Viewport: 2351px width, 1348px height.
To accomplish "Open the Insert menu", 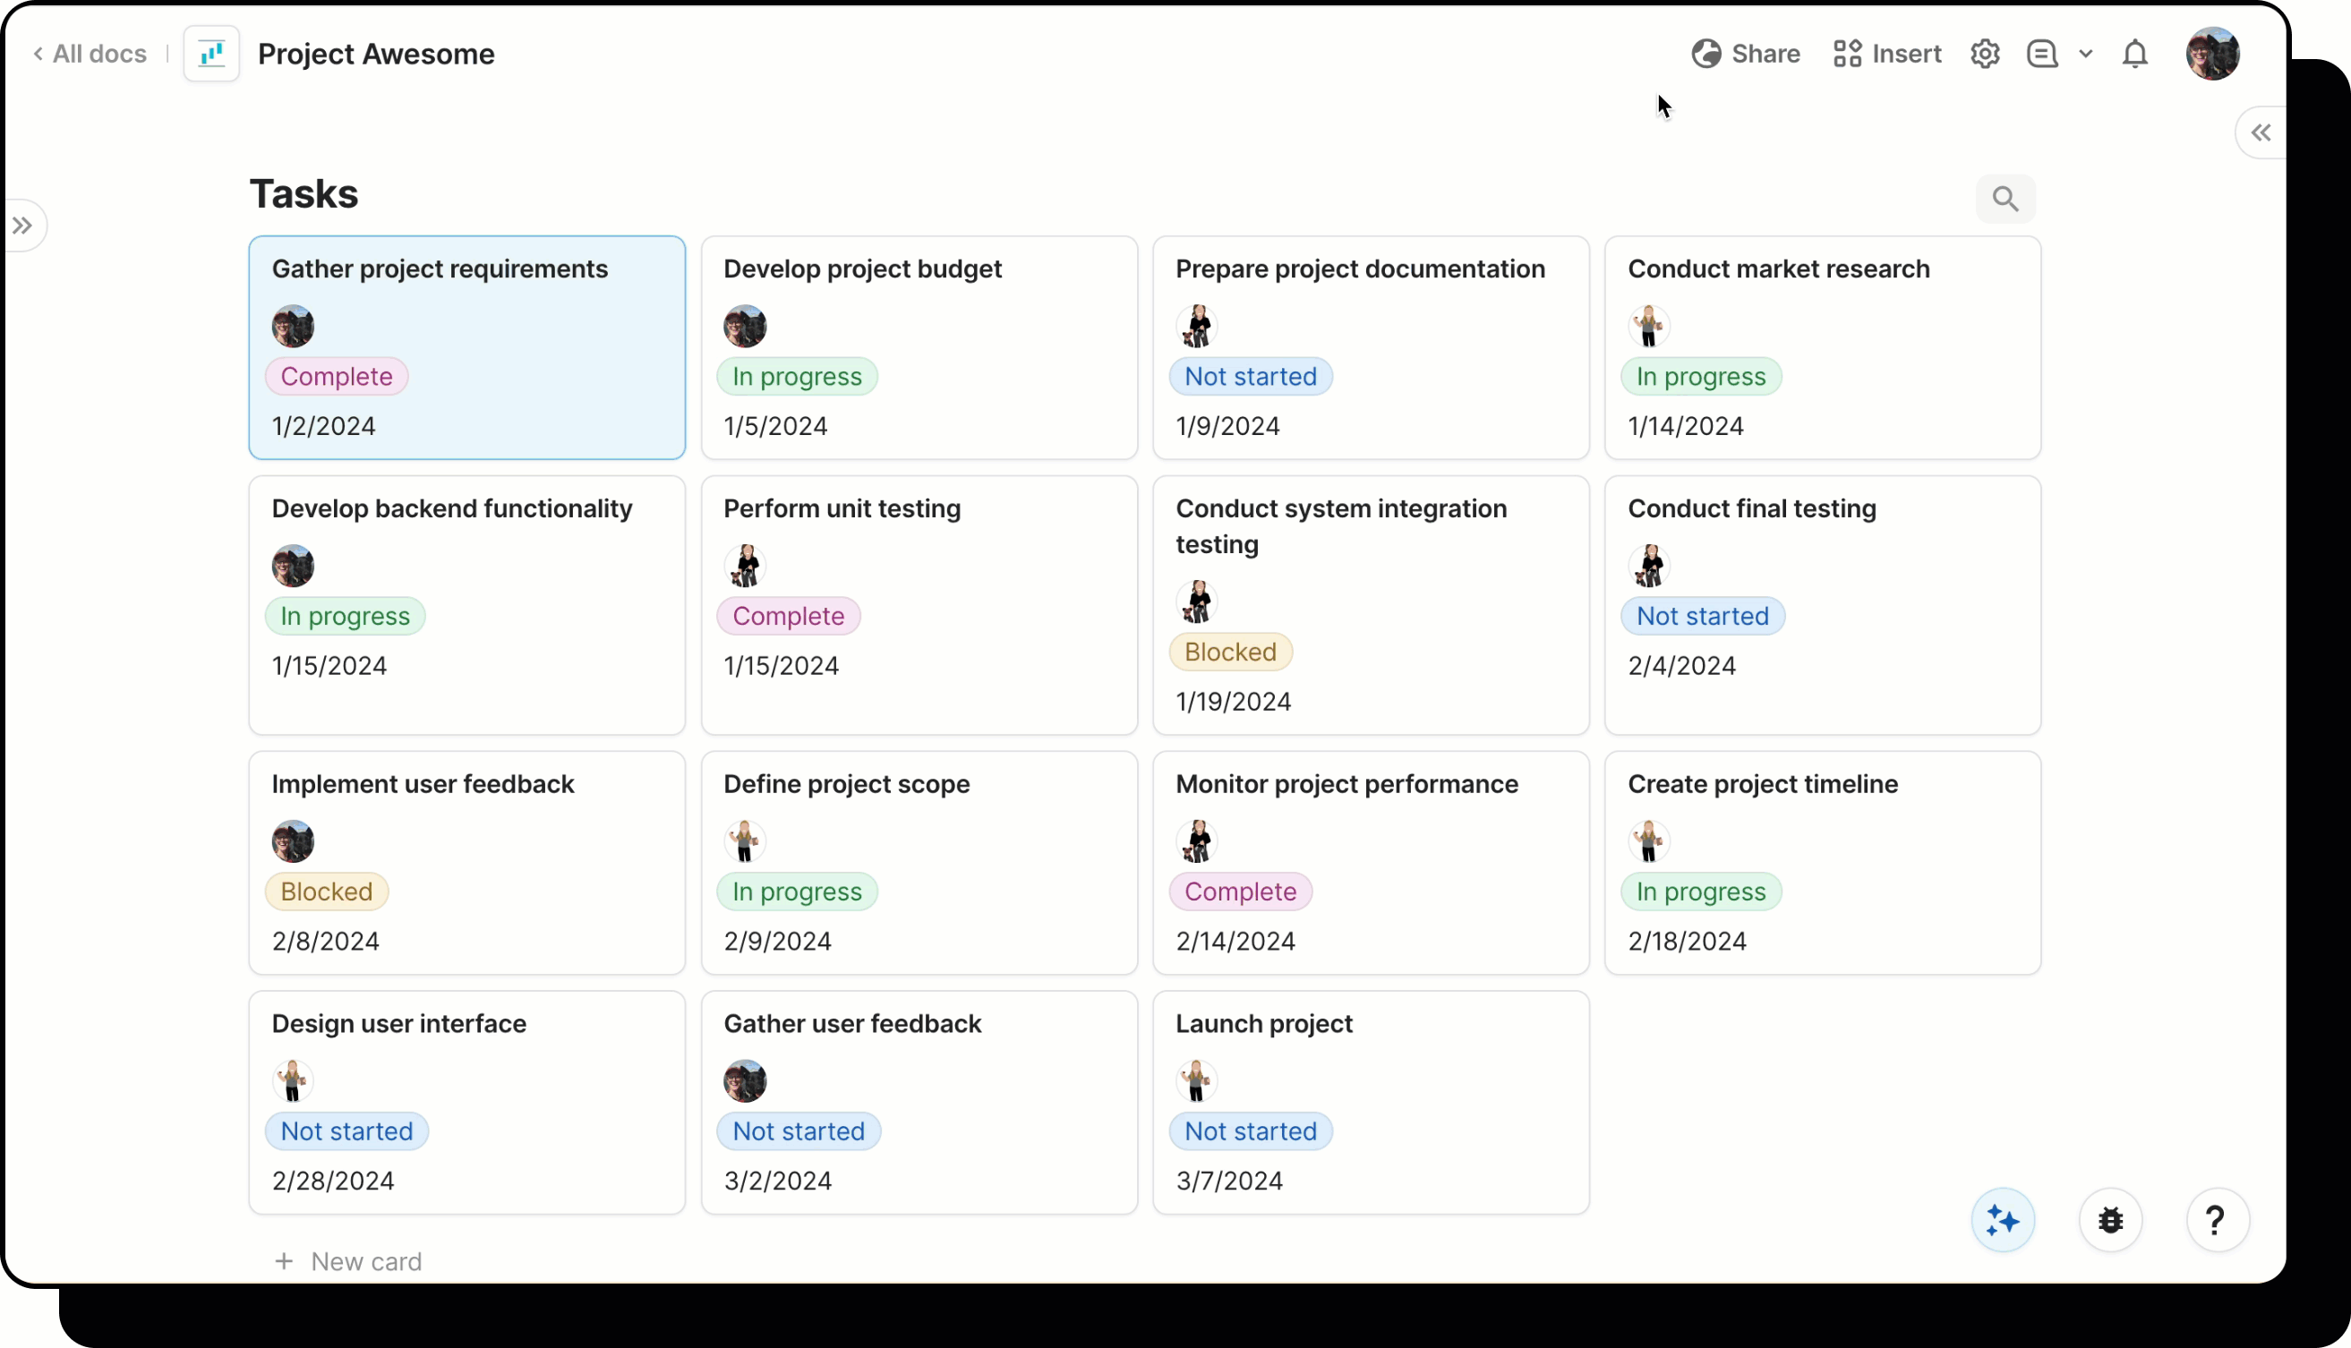I will [1887, 54].
